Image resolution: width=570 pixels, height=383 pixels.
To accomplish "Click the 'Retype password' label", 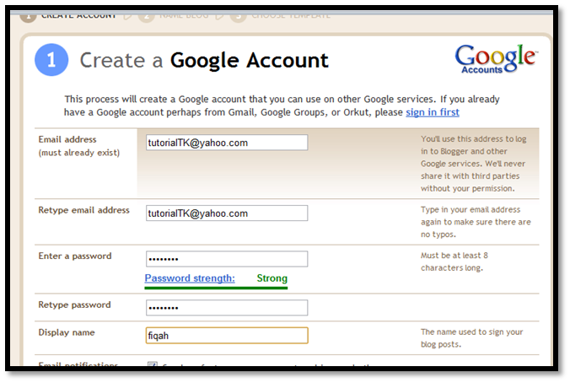I will click(x=74, y=305).
